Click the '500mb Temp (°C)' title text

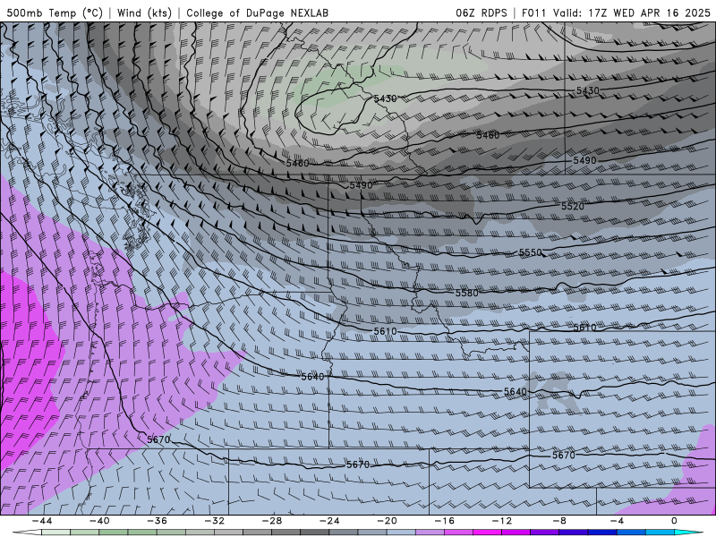pos(55,13)
